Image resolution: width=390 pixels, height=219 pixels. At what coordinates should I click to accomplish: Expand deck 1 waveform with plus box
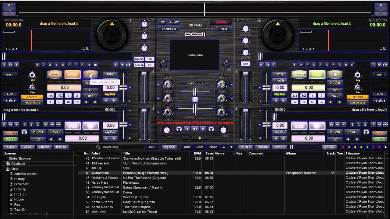click(x=88, y=48)
